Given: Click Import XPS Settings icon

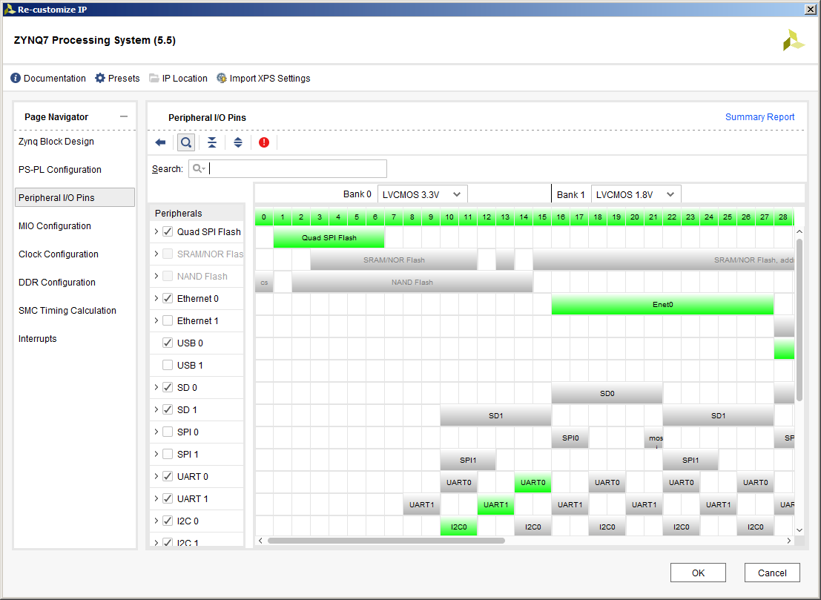Looking at the screenshot, I should pyautogui.click(x=222, y=78).
